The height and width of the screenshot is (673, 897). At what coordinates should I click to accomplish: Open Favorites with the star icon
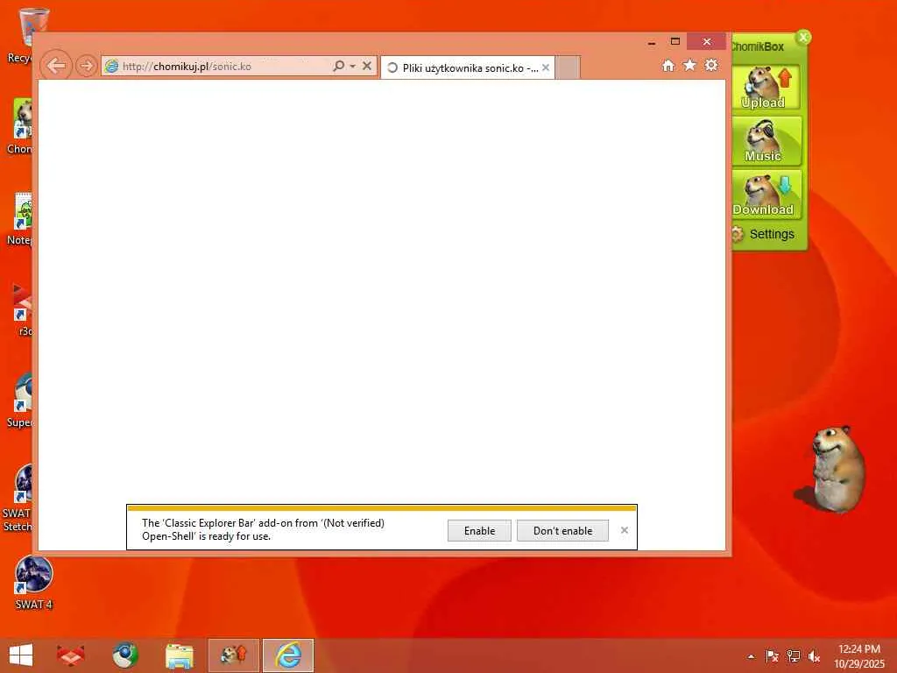690,65
